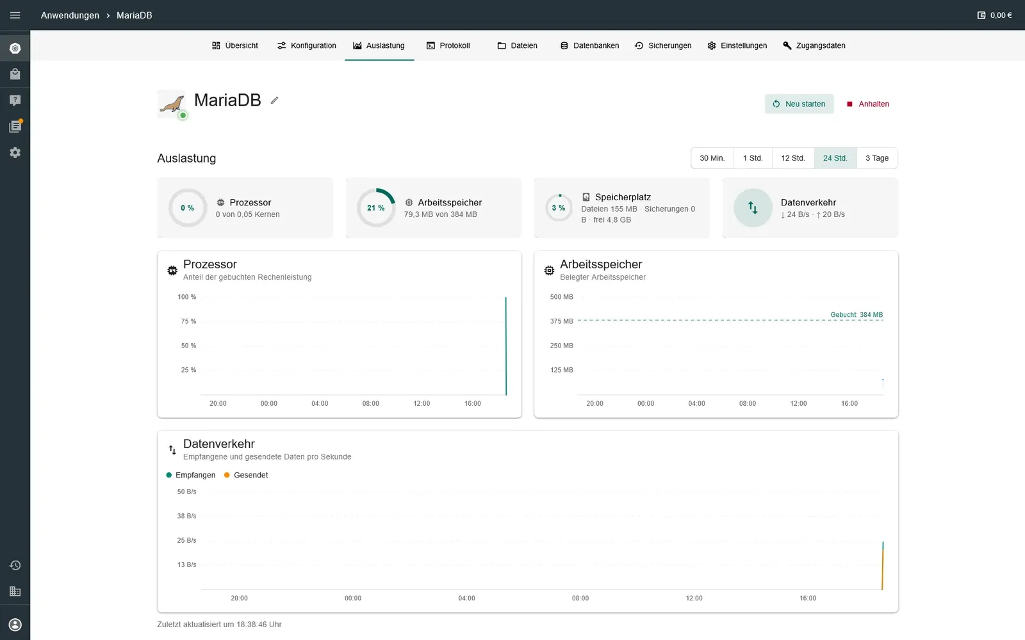Click the wallet balance 0,00 €
The image size is (1025, 640).
point(995,15)
